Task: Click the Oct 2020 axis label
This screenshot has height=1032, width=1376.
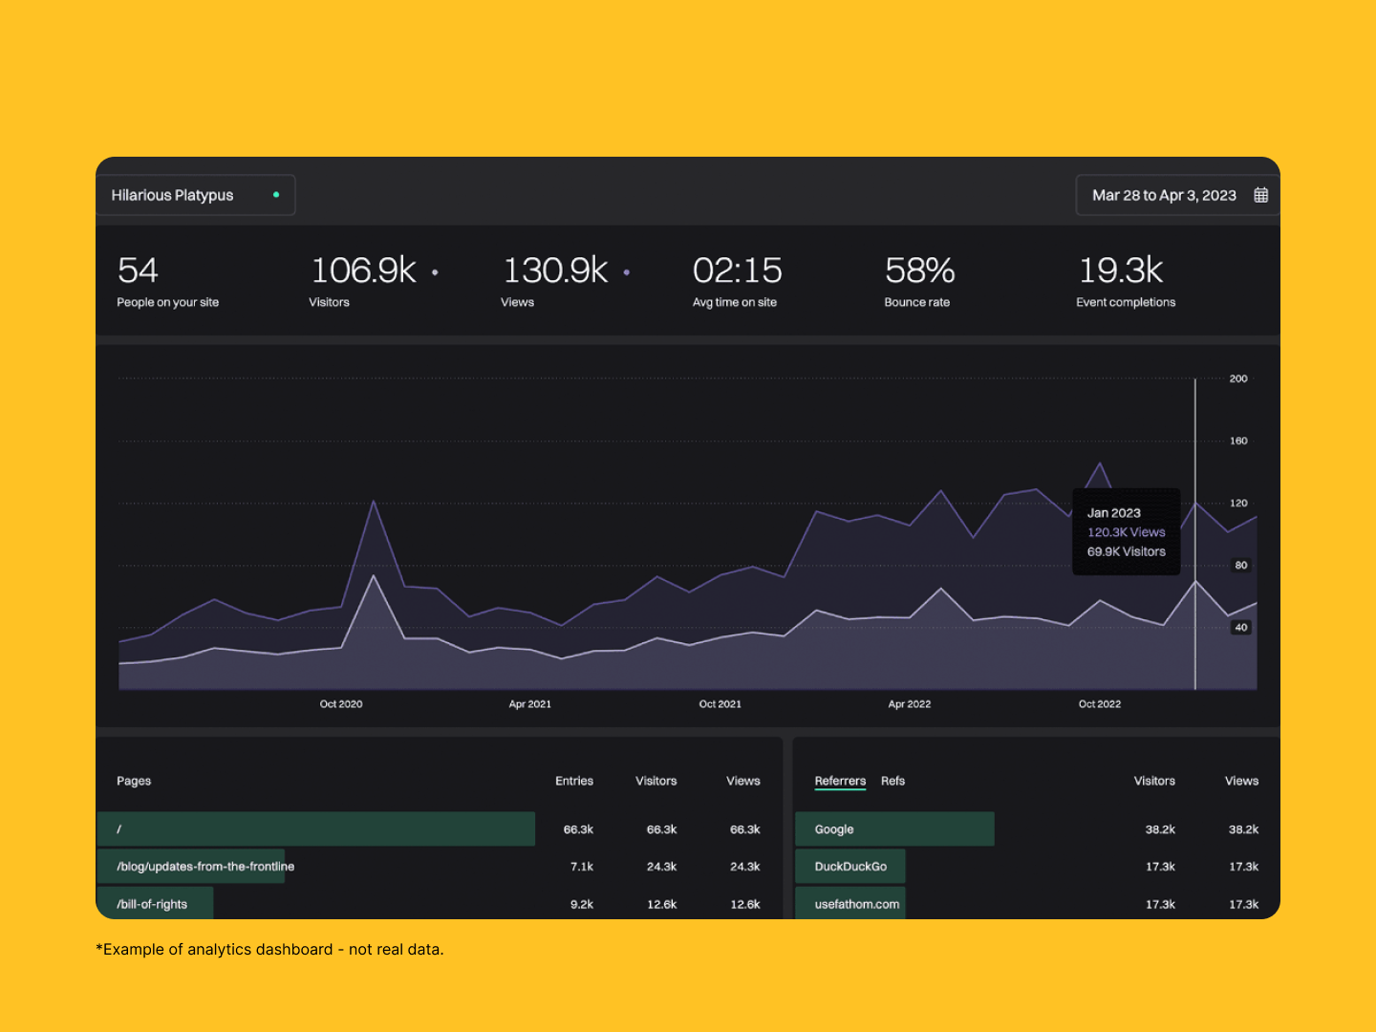Action: [341, 704]
